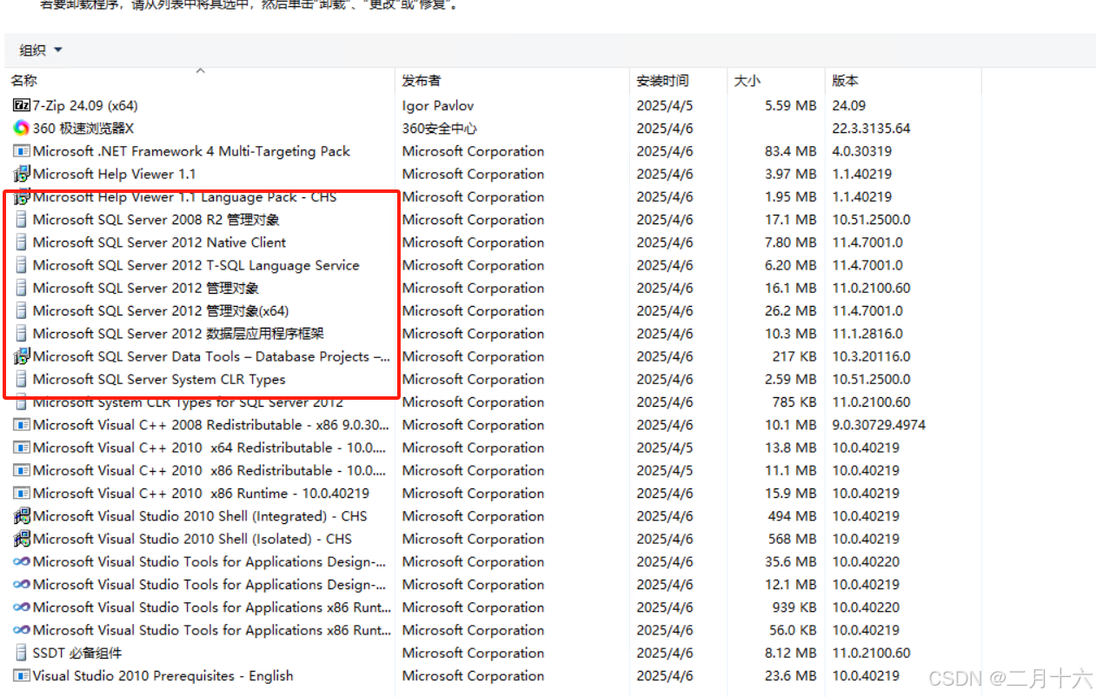The height and width of the screenshot is (697, 1096).
Task: Open the 组织 dropdown menu
Action: pyautogui.click(x=41, y=50)
